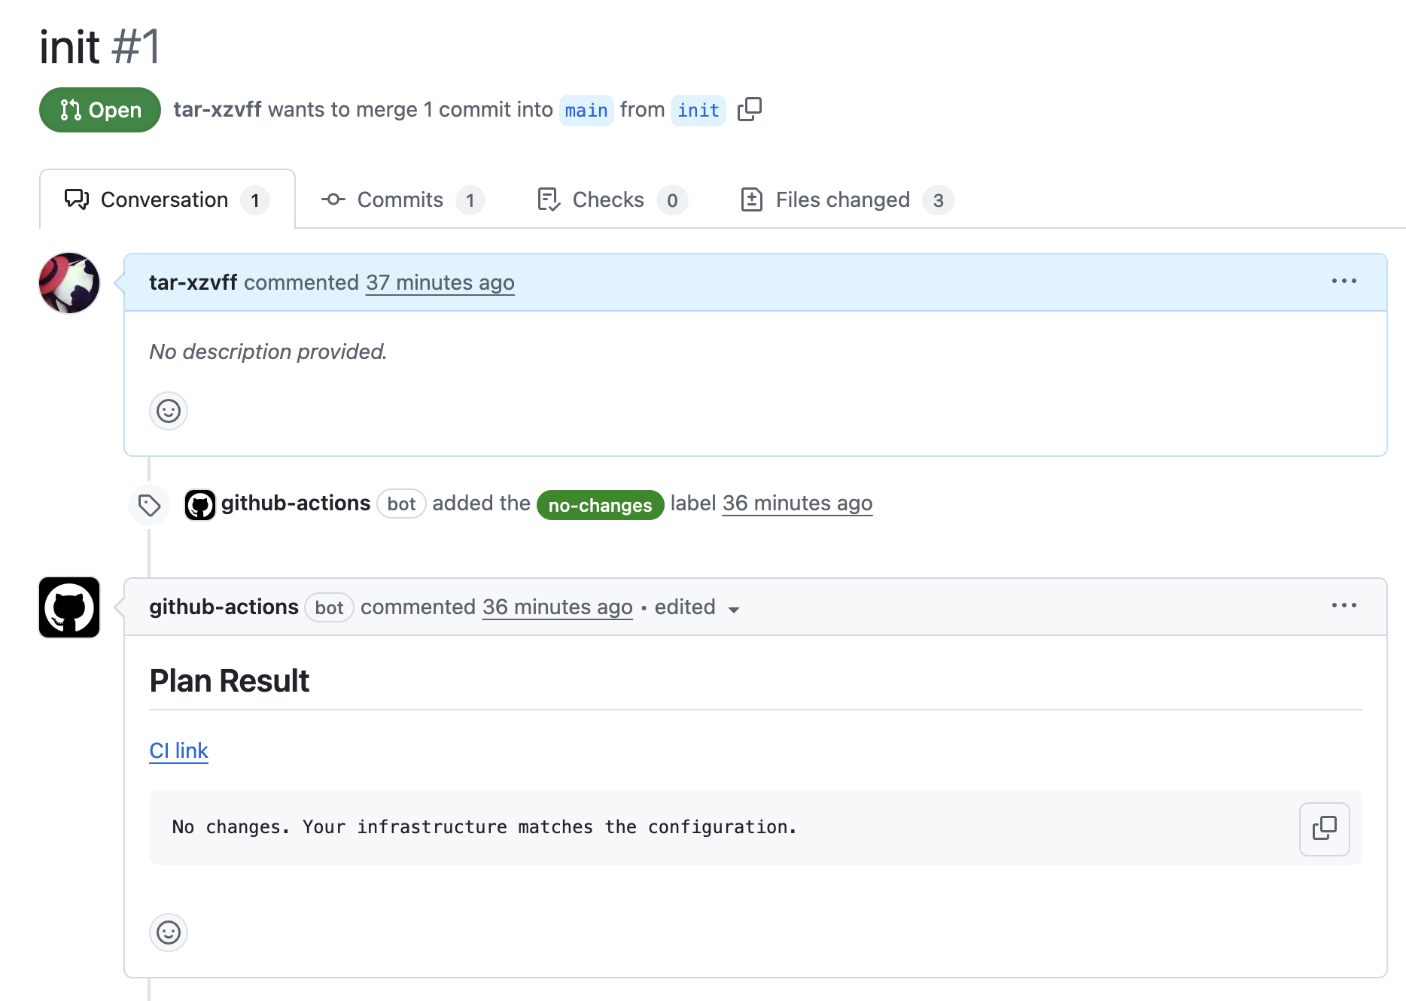Click tar-xzvff name in comment header
Screen dimensions: 1406x1001
[x=193, y=283]
